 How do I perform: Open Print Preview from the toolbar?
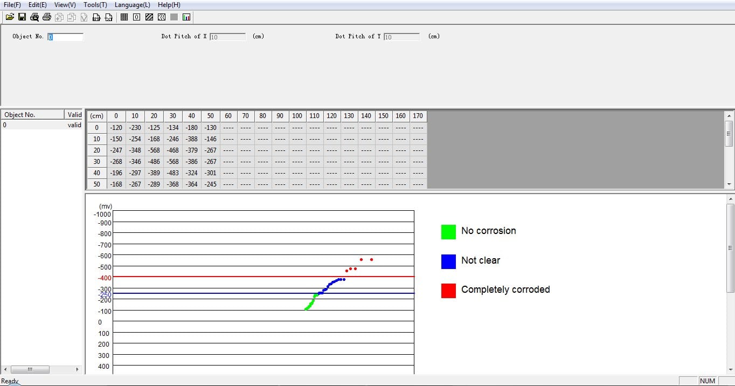pyautogui.click(x=34, y=17)
